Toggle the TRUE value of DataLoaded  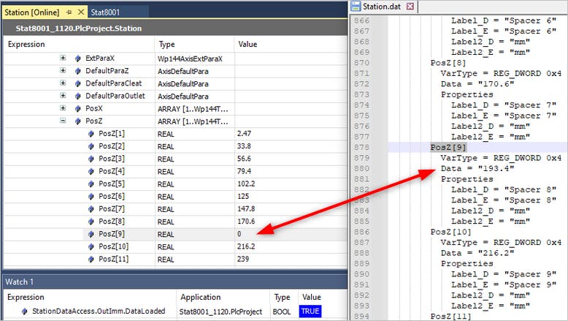(x=310, y=311)
